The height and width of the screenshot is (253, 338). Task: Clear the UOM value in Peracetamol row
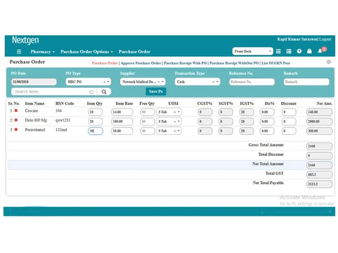[174, 131]
